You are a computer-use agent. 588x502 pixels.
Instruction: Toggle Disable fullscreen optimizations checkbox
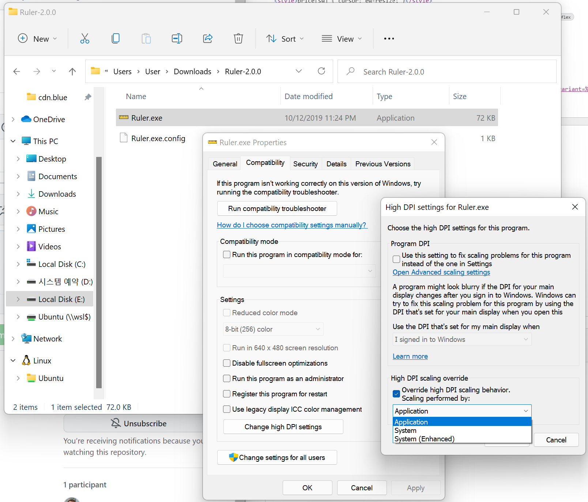(227, 363)
